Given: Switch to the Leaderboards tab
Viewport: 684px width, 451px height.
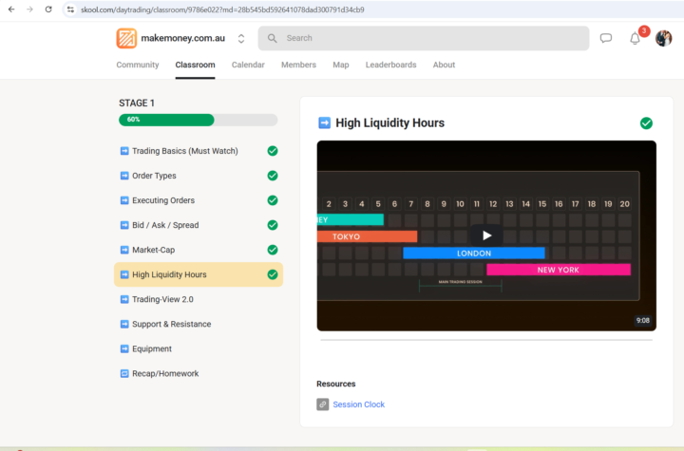Looking at the screenshot, I should [390, 65].
